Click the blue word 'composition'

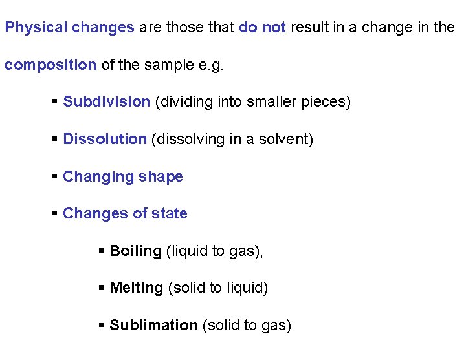(x=50, y=65)
